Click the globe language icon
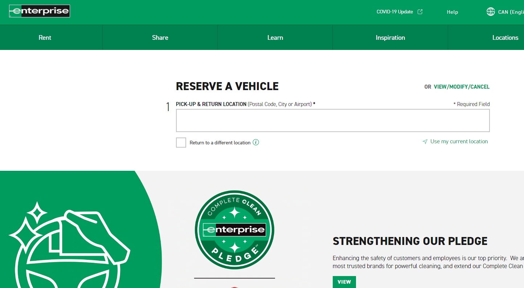Screen dimensions: 524x288 click(x=491, y=12)
